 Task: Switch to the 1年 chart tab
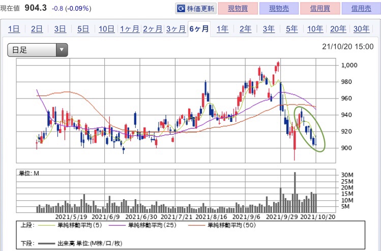tap(222, 29)
